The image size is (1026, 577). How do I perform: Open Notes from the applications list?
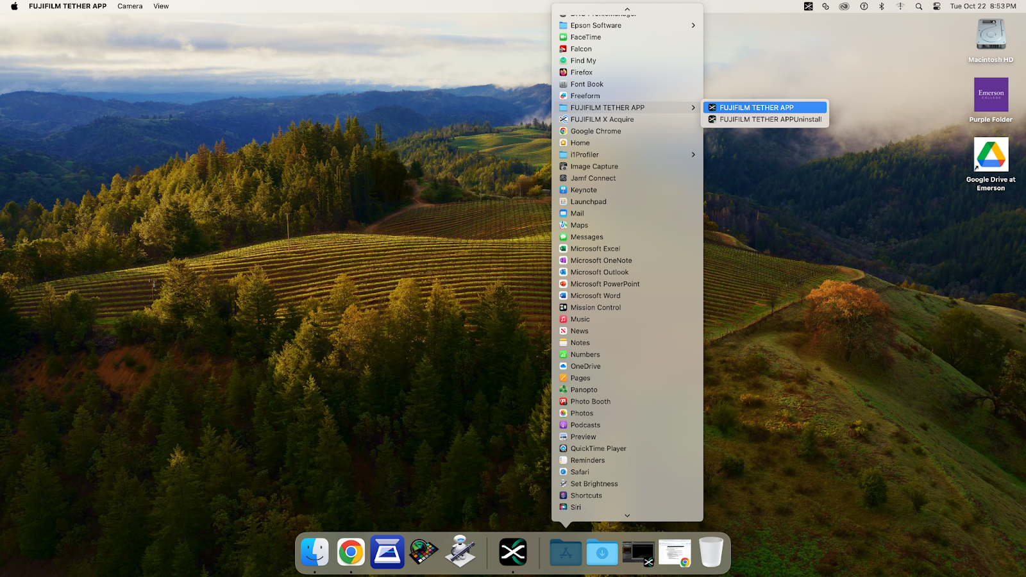tap(627, 343)
